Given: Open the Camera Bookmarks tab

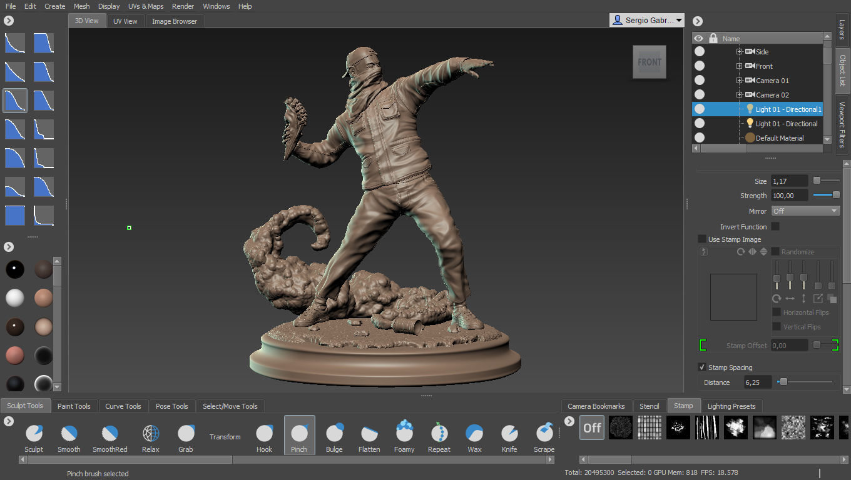Looking at the screenshot, I should coord(596,406).
